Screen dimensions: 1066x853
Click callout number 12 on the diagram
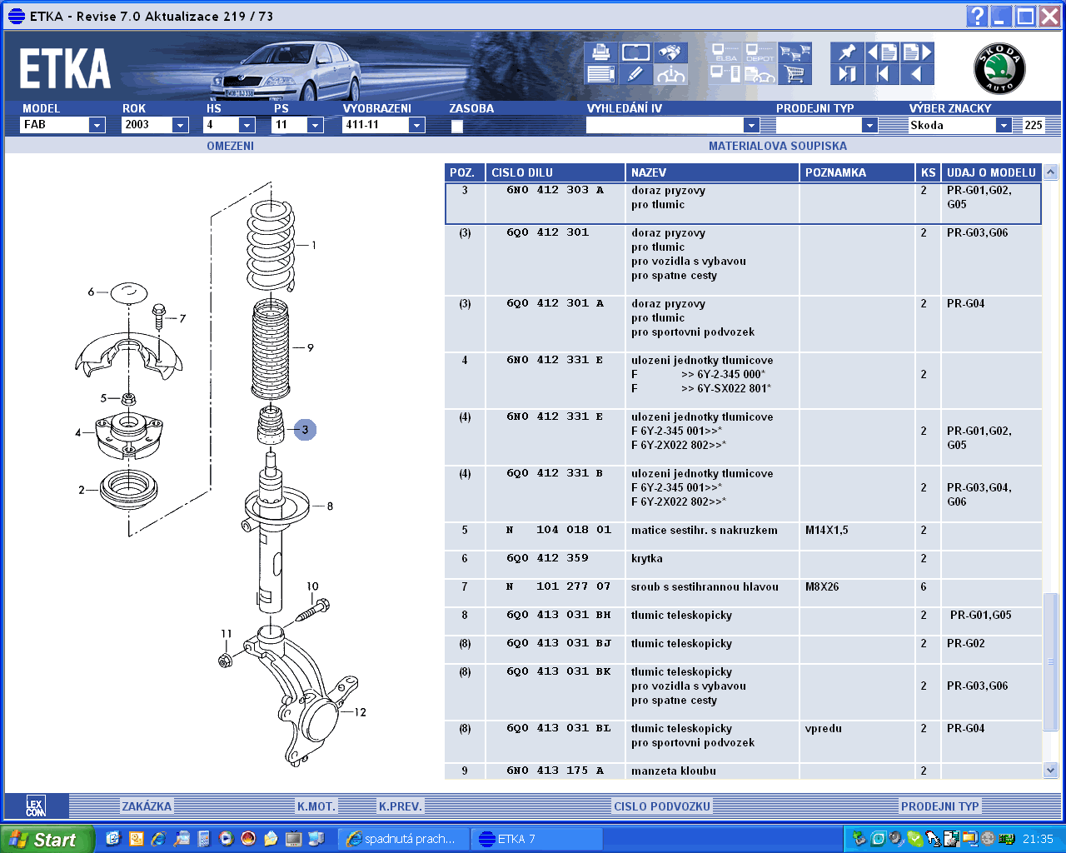point(360,712)
